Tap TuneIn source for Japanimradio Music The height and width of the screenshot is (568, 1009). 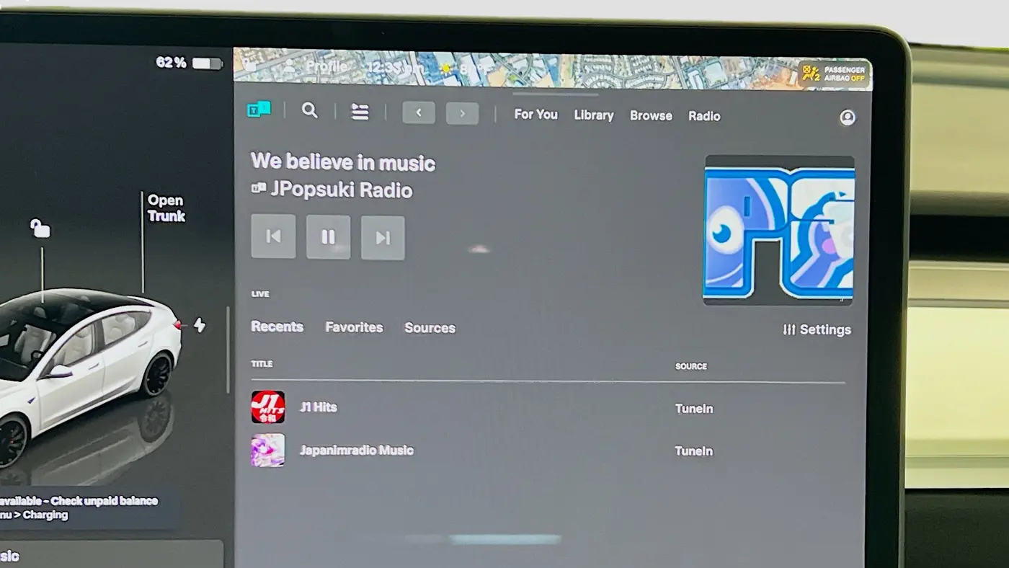point(693,451)
